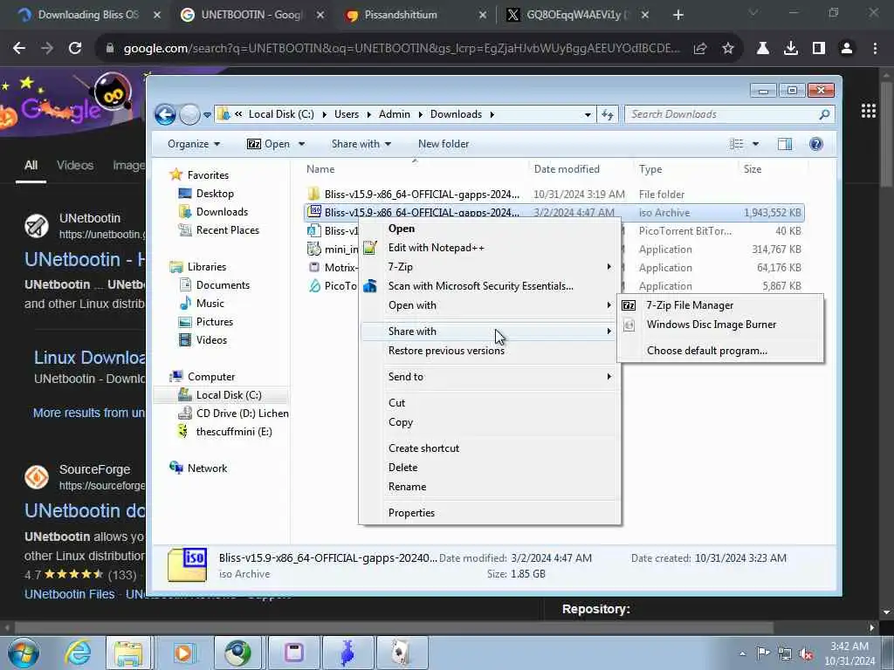The width and height of the screenshot is (894, 670).
Task: Expand the 7-Zip submenu
Action: (x=491, y=267)
